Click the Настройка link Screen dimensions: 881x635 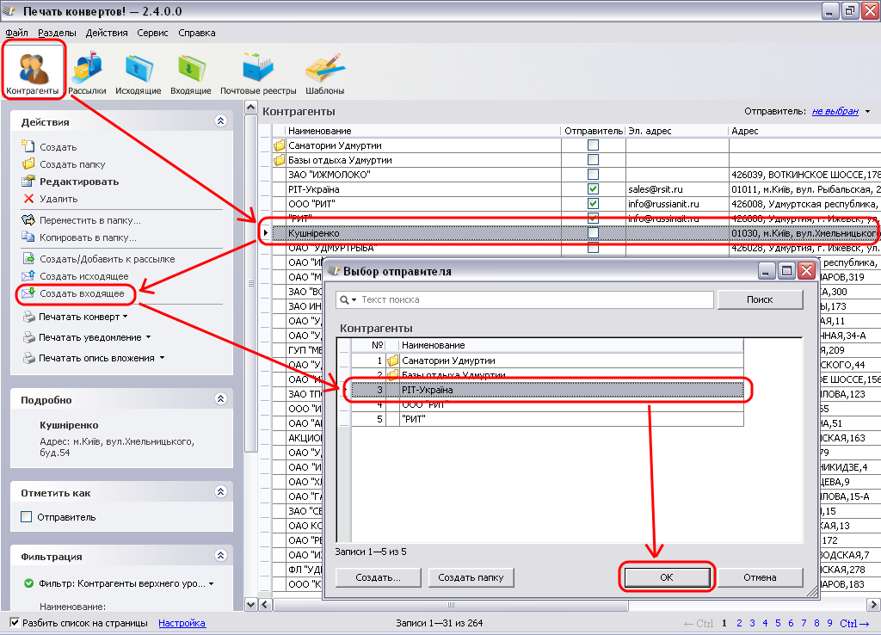(182, 623)
